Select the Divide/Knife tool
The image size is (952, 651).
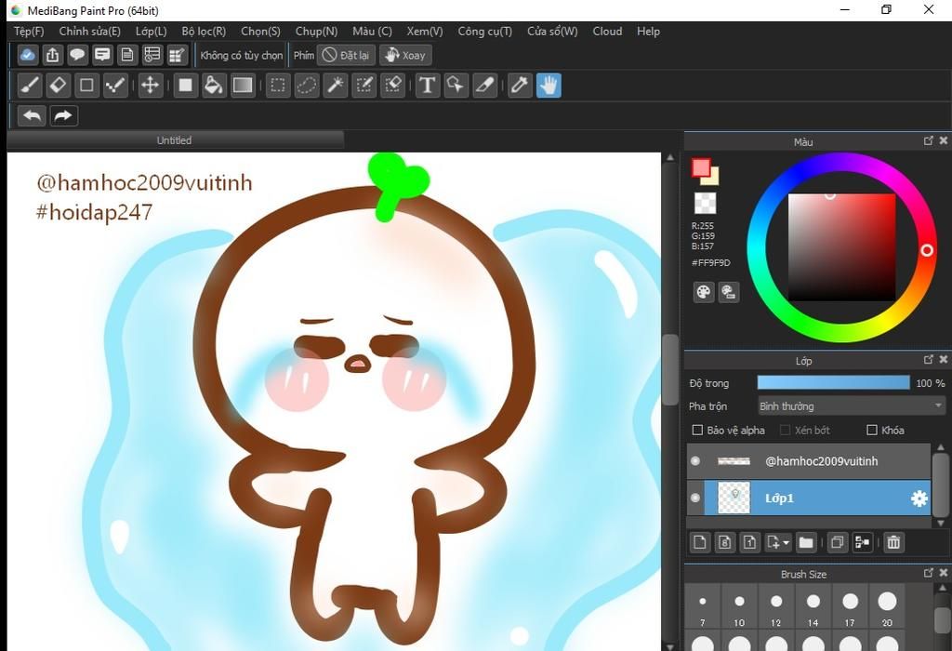tap(485, 86)
